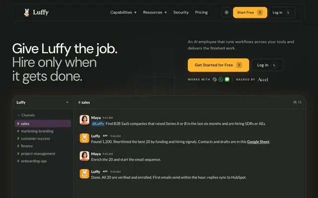This screenshot has width=318, height=198.
Task: Click Get Started for Free button
Action: point(219,65)
